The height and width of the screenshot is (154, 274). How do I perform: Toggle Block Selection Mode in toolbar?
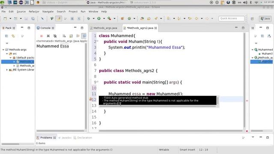(x=72, y=18)
